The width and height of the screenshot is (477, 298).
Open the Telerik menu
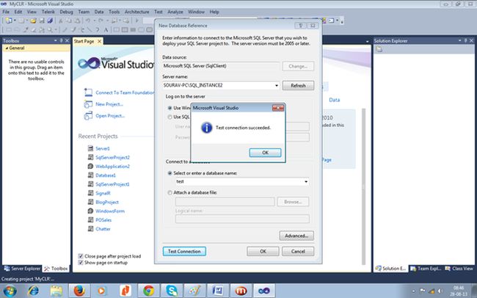[x=48, y=12]
